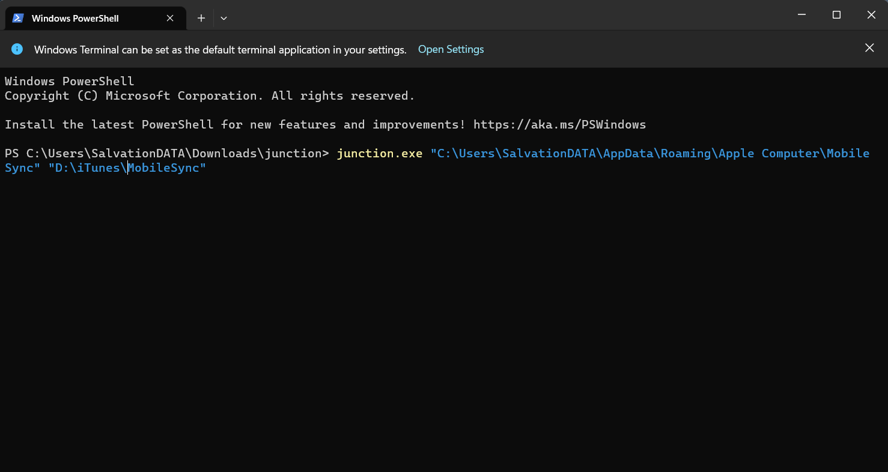Viewport: 888px width, 472px height.
Task: Maximize the terminal window
Action: (836, 15)
